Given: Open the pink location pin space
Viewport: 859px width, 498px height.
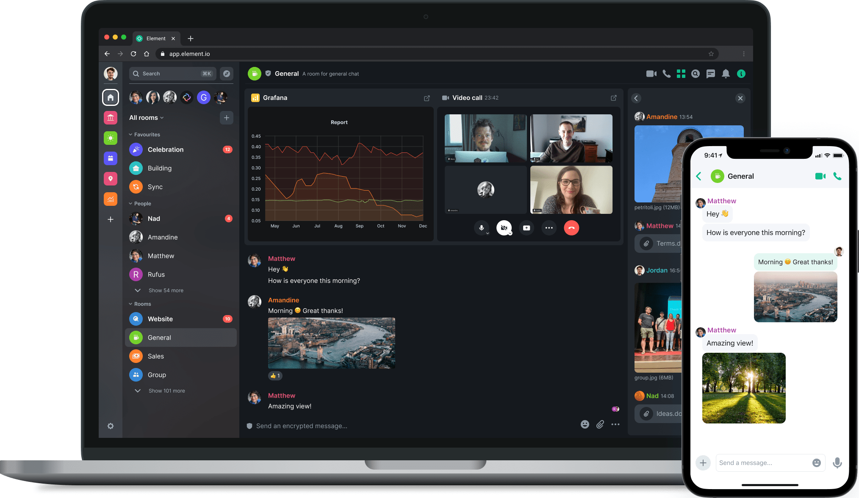Looking at the screenshot, I should tap(111, 179).
